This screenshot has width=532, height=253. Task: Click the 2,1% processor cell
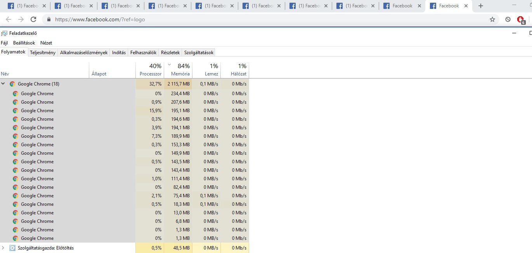click(150, 196)
